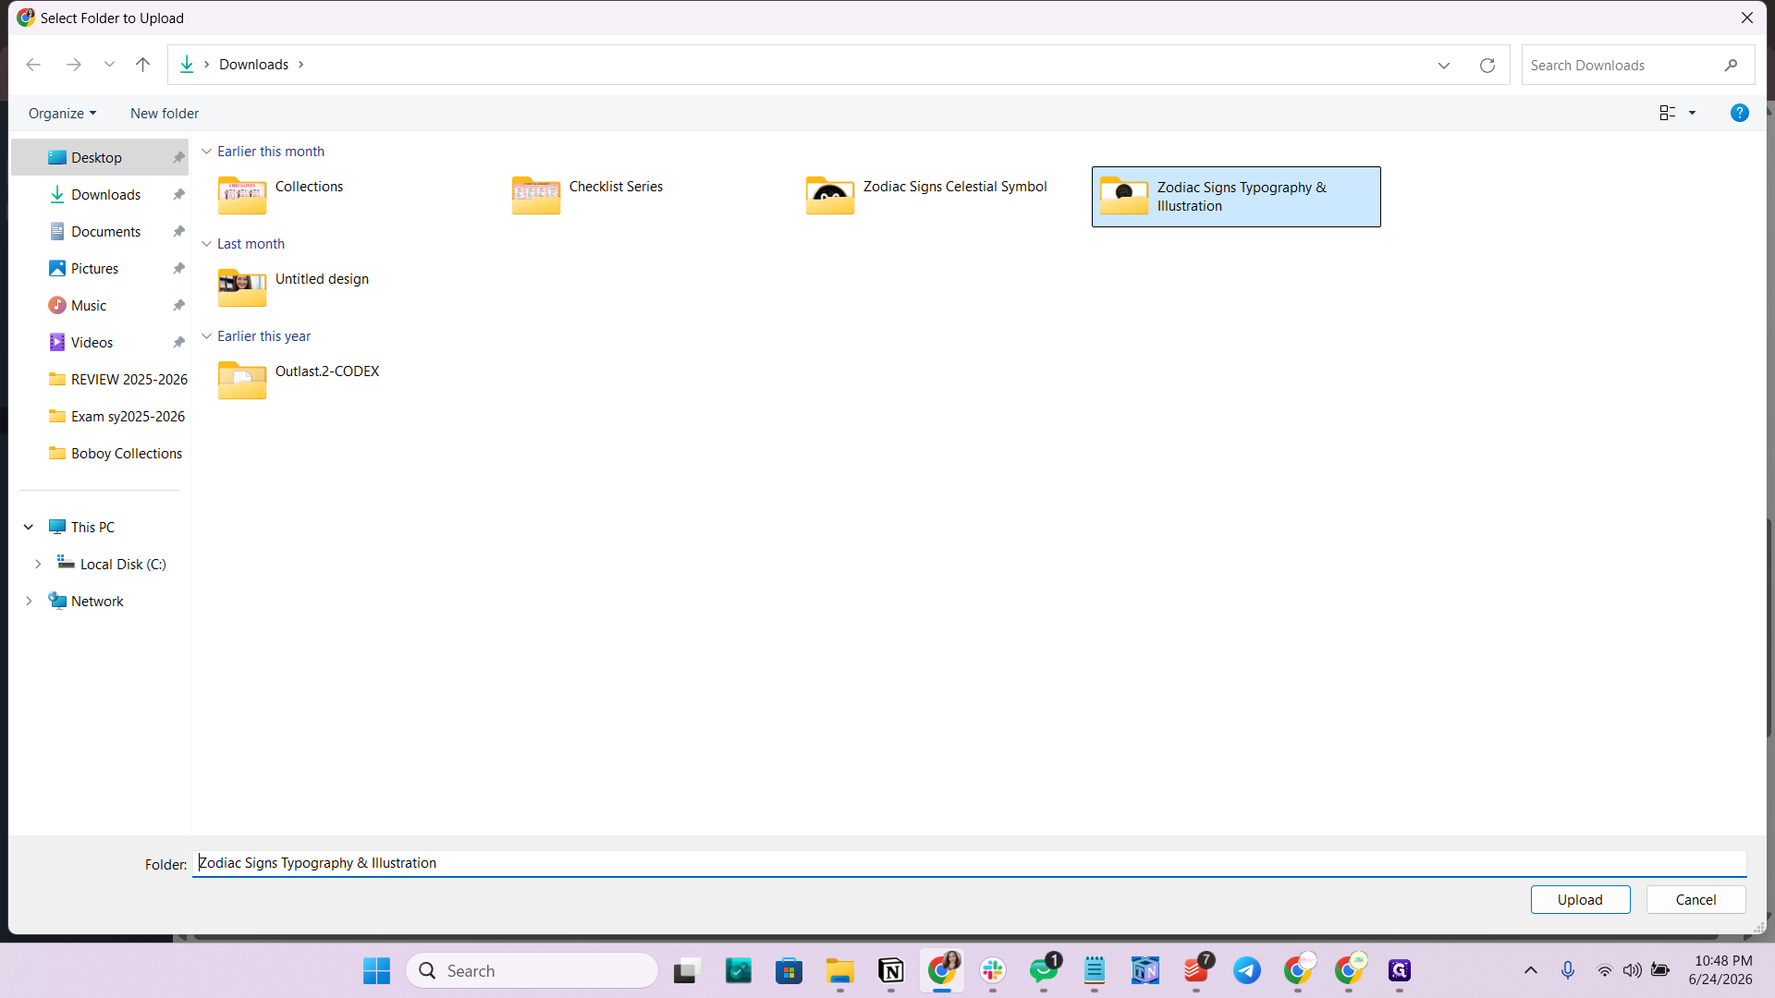Go back using the back arrow
Viewport: 1775px width, 998px height.
(x=33, y=65)
